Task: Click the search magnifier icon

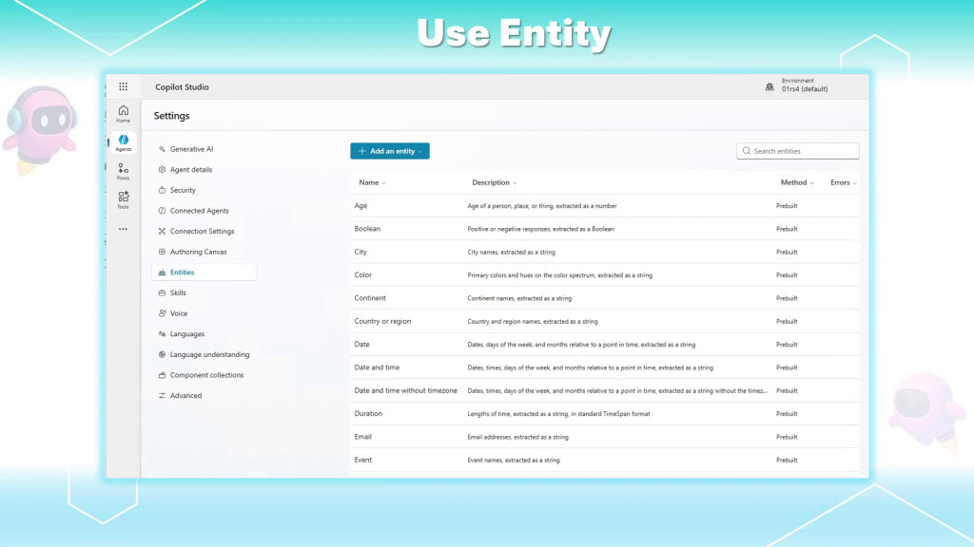Action: click(x=747, y=151)
